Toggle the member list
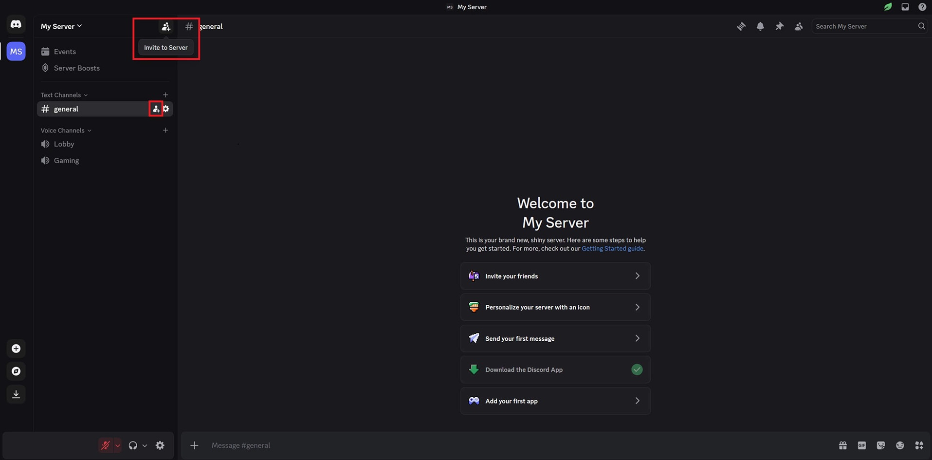Viewport: 932px width, 460px height. click(799, 26)
